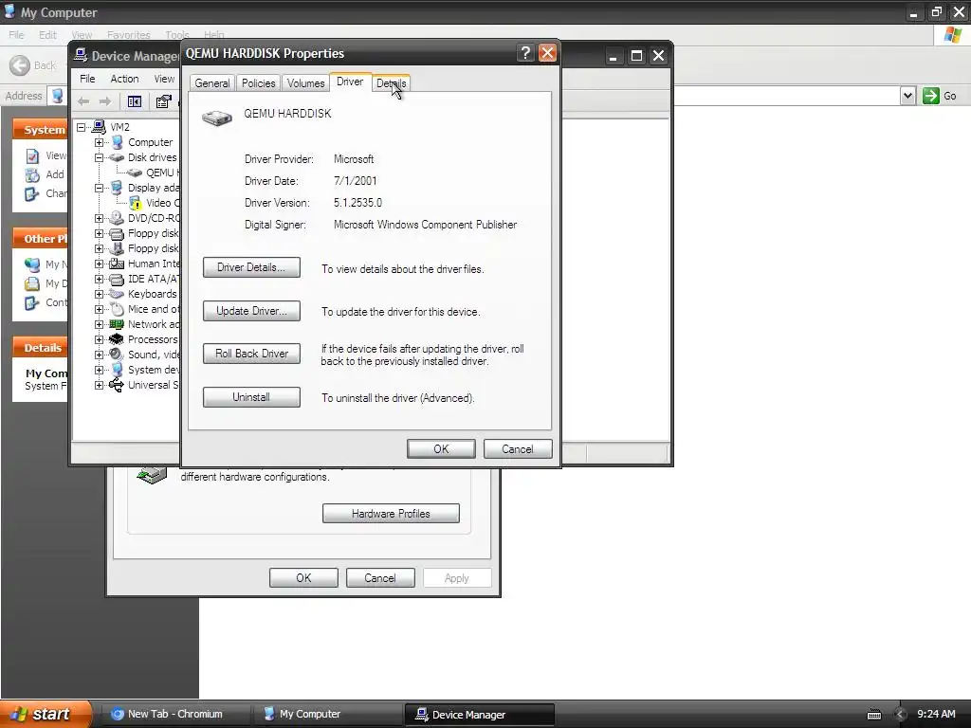Expand the Sound, video controllers node
The height and width of the screenshot is (728, 971).
[x=99, y=355]
